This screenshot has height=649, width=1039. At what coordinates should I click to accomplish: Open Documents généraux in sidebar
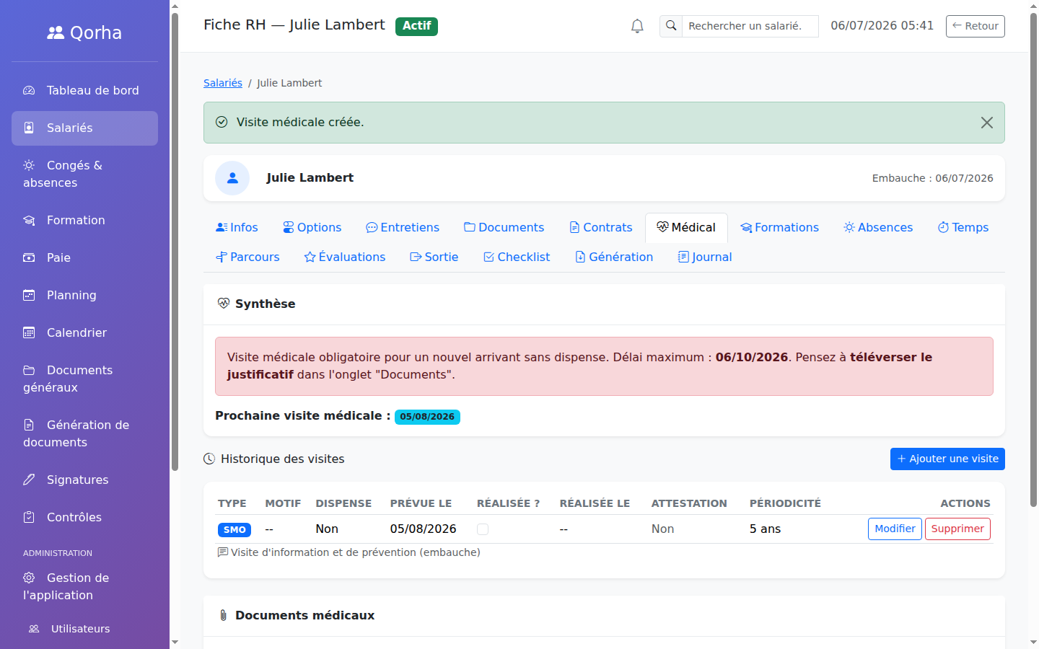[84, 379]
